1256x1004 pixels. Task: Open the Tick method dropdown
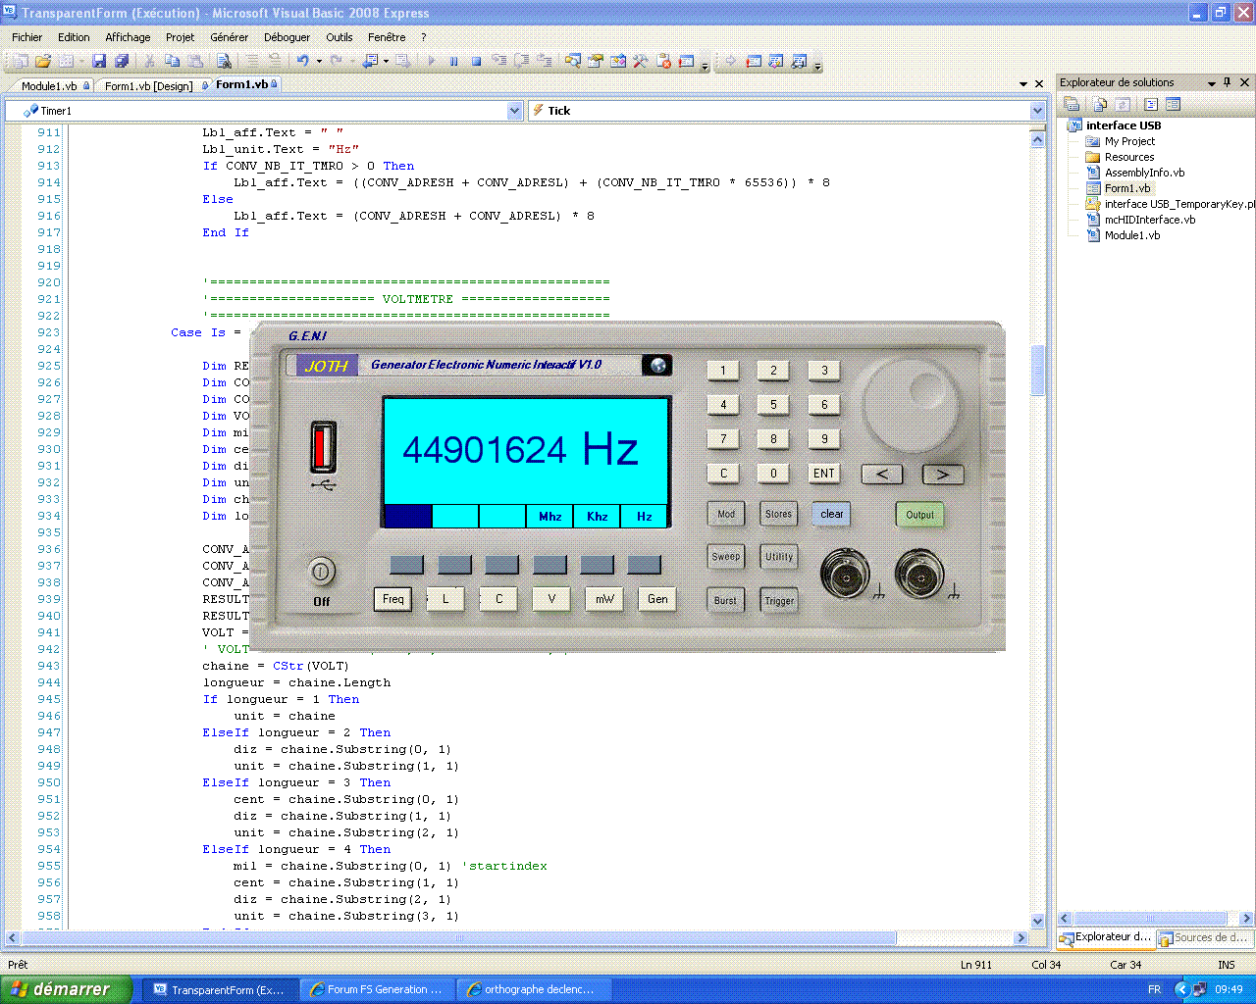coord(1037,111)
